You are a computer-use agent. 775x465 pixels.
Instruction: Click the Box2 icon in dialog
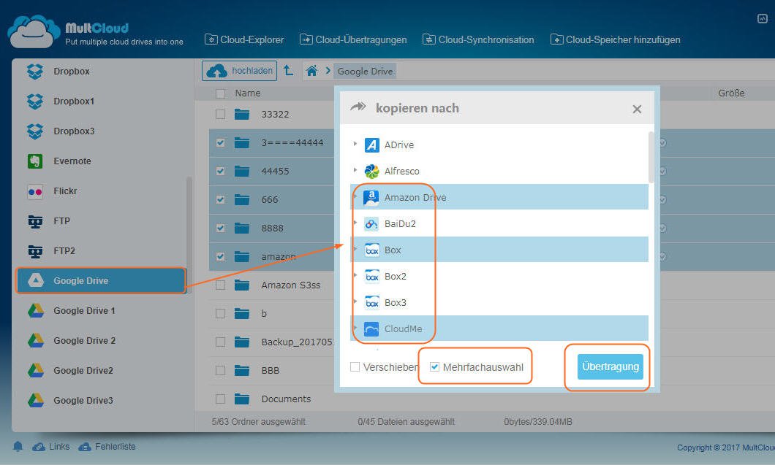pyautogui.click(x=371, y=276)
